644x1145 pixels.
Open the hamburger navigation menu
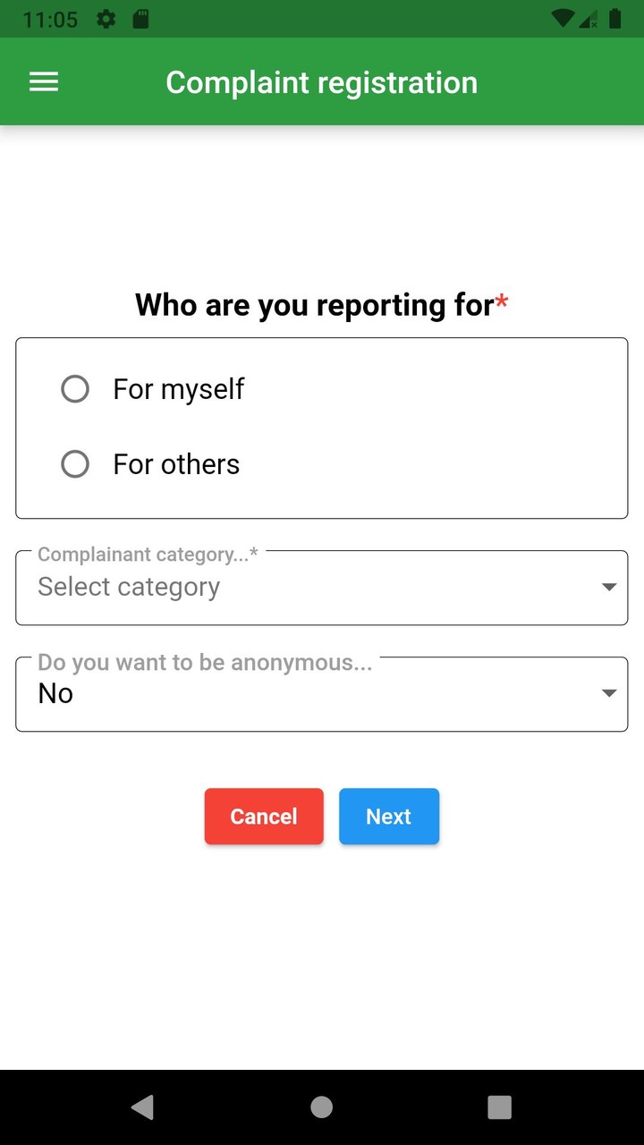click(44, 82)
